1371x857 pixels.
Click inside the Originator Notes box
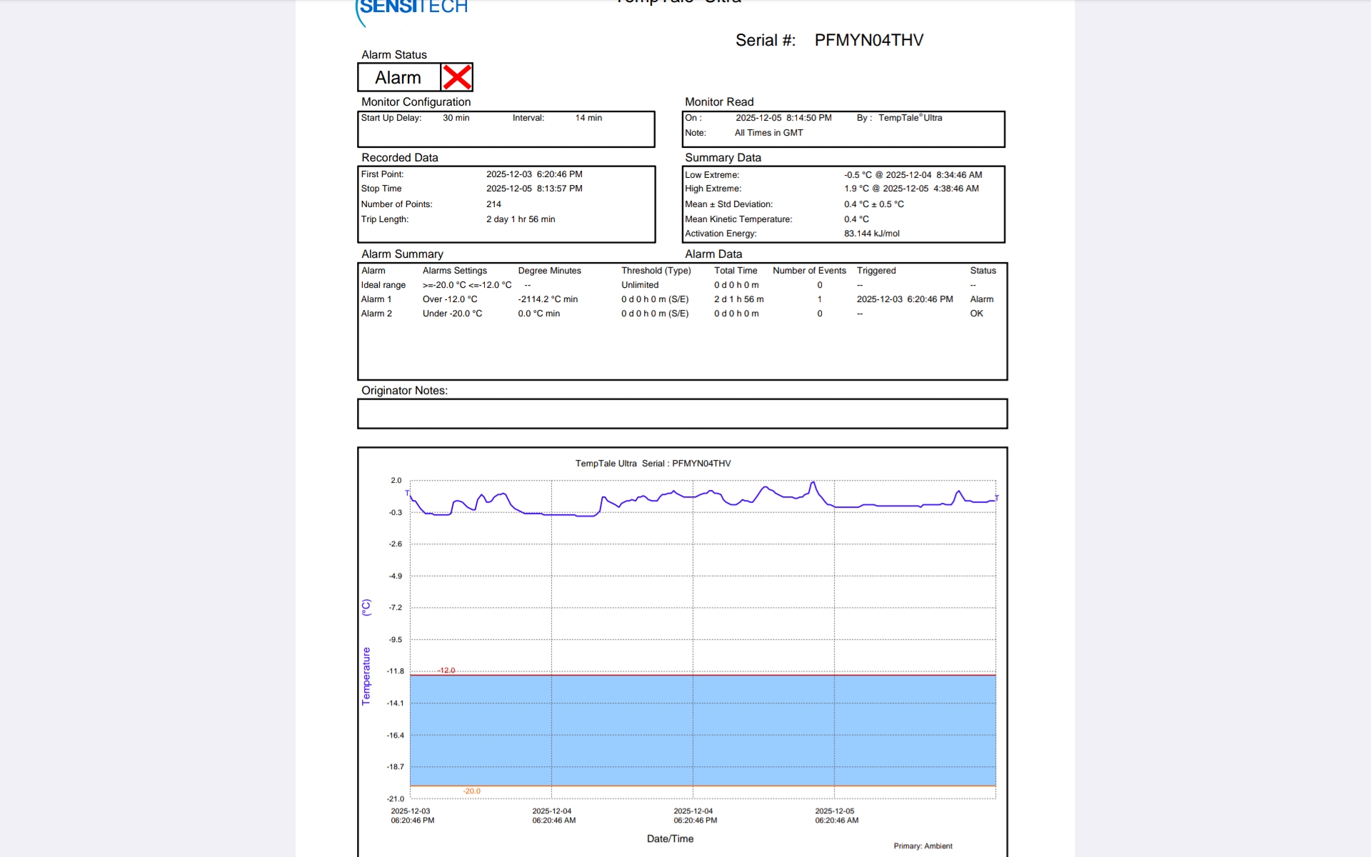coord(682,414)
